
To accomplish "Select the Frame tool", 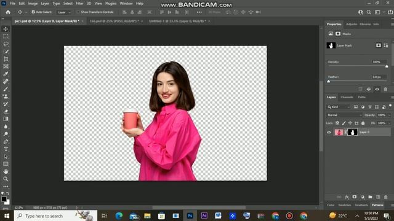I will (x=6, y=66).
